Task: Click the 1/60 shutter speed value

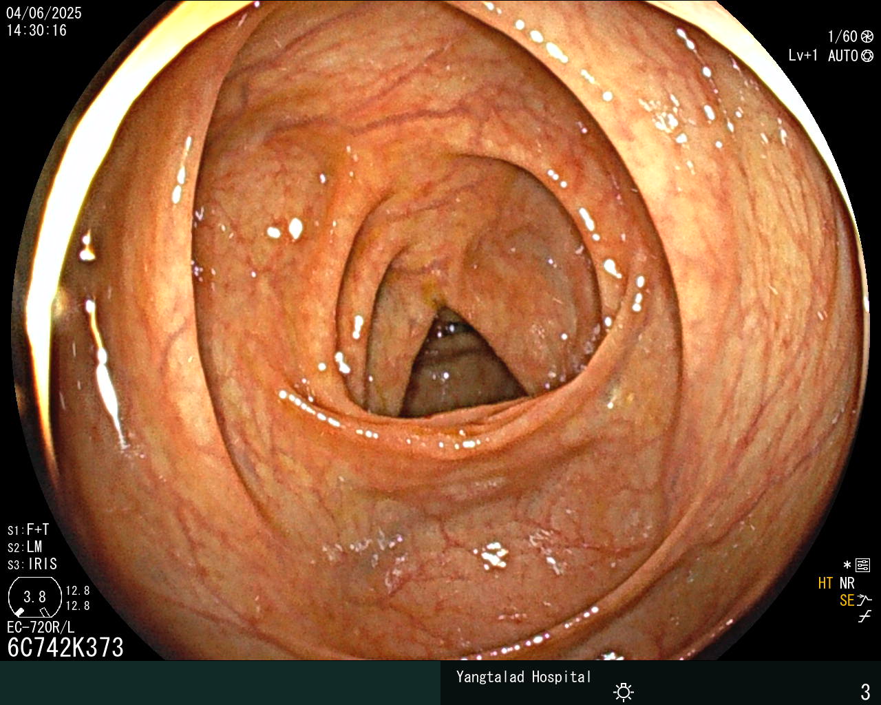Action: click(842, 36)
